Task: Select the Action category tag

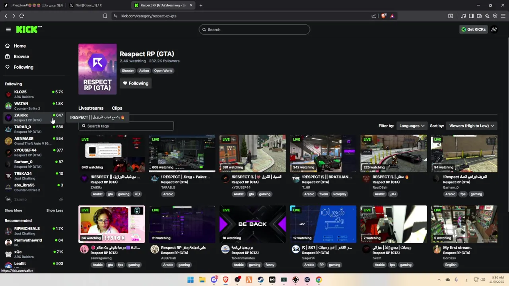Action: point(144,71)
